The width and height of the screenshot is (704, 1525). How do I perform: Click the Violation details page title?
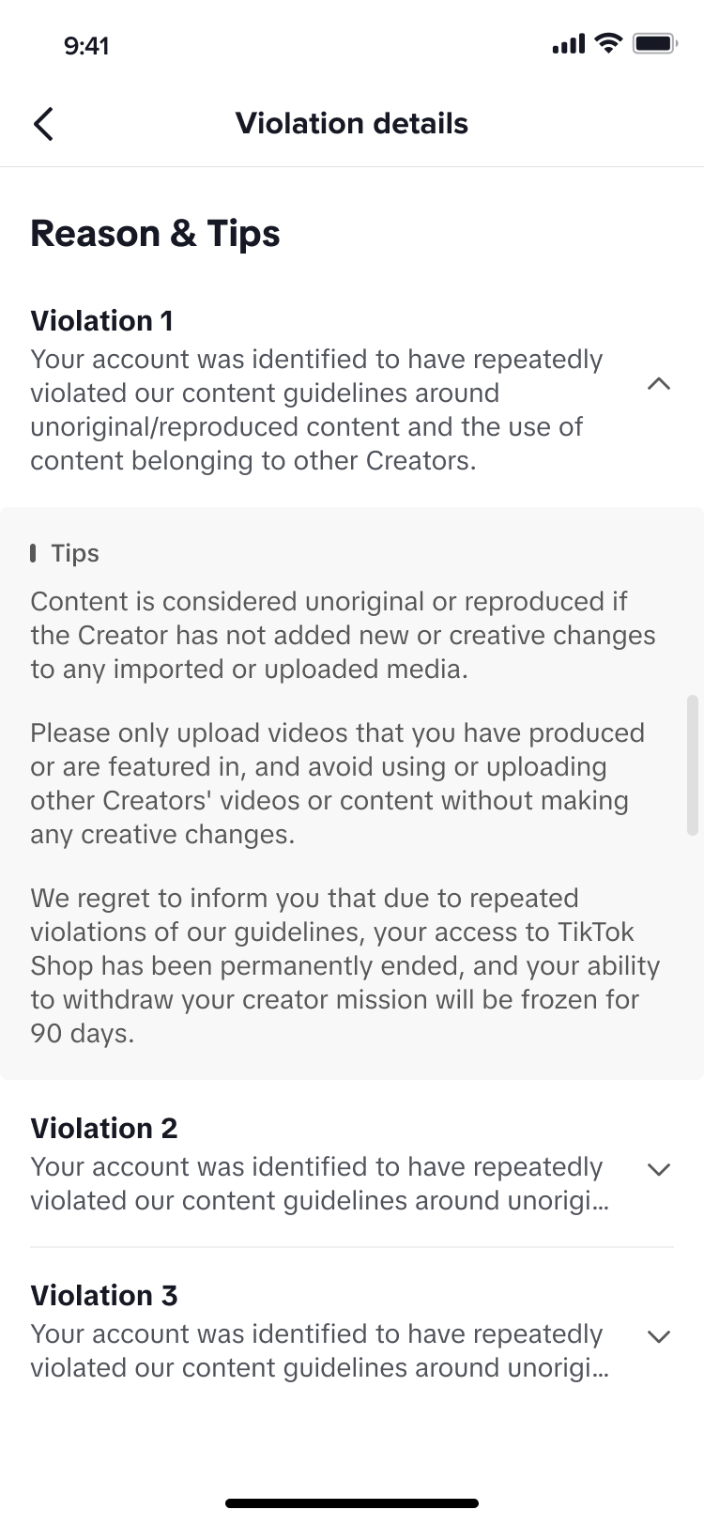click(352, 123)
